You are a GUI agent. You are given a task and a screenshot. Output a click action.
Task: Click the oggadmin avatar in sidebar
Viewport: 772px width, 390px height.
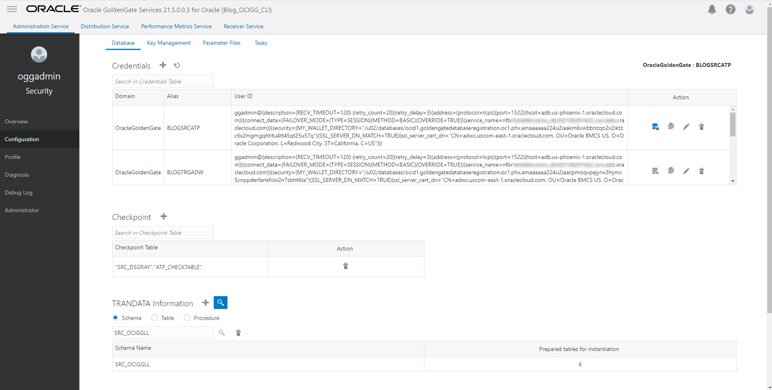point(39,54)
